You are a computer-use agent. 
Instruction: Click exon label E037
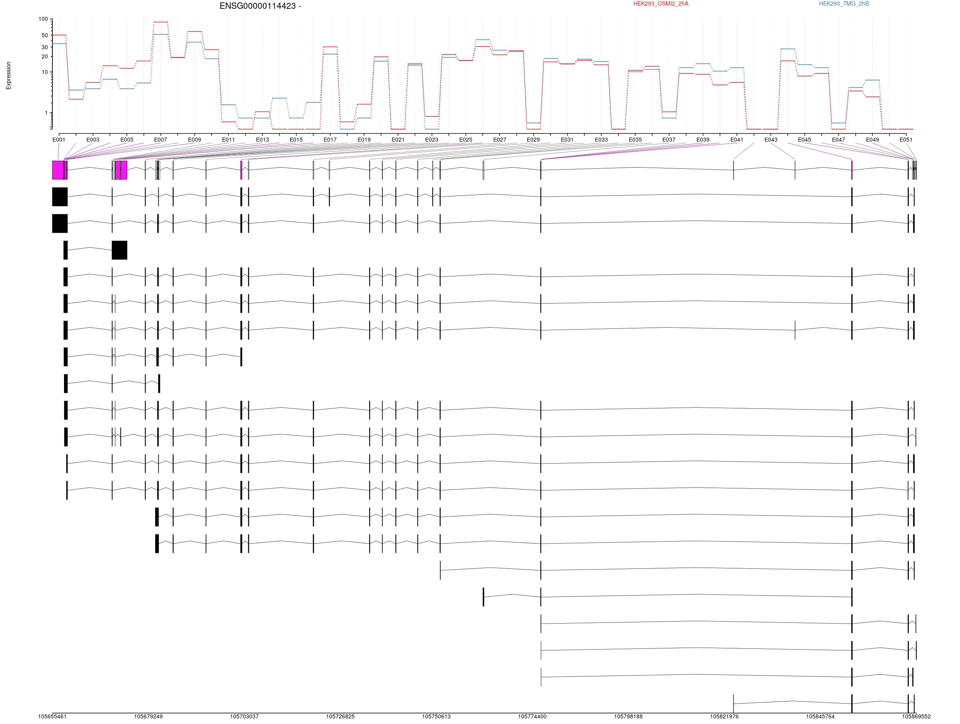point(669,140)
